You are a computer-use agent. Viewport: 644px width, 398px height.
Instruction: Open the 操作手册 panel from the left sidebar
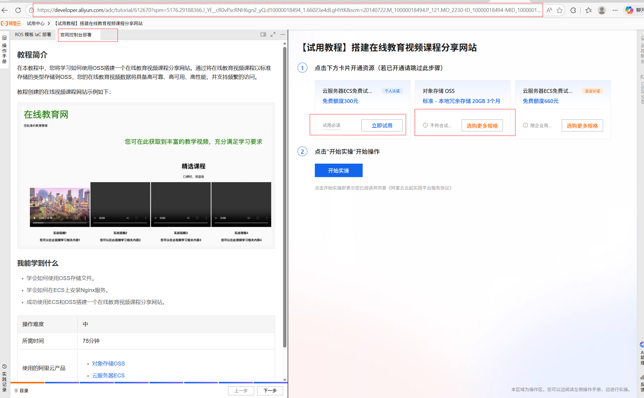4,51
